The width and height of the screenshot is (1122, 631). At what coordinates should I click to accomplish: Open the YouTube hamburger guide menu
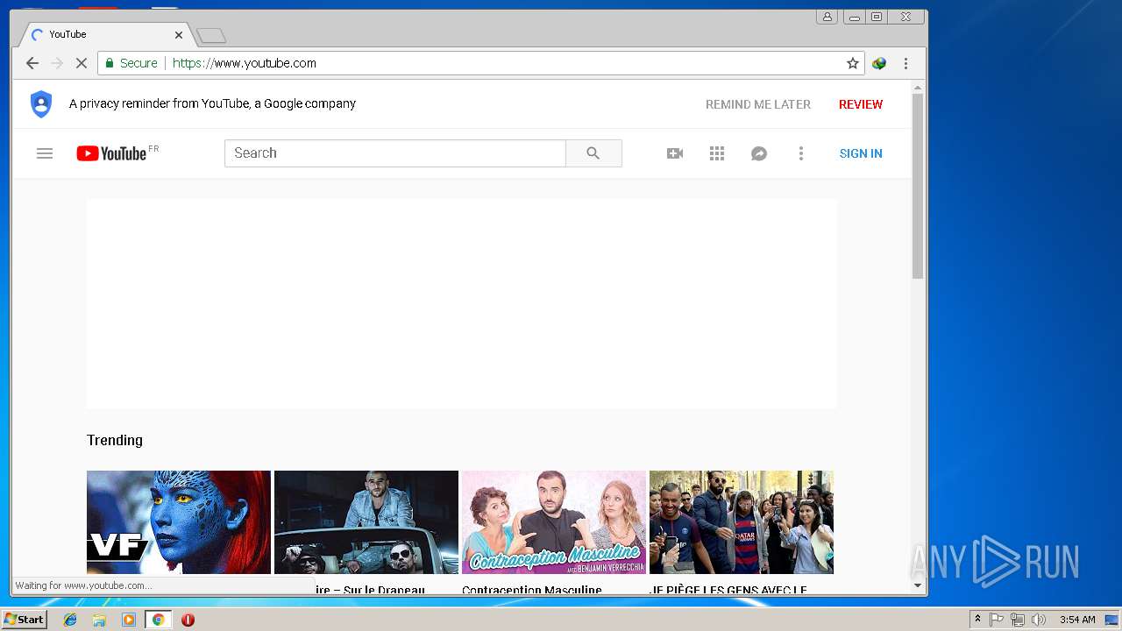coord(45,153)
